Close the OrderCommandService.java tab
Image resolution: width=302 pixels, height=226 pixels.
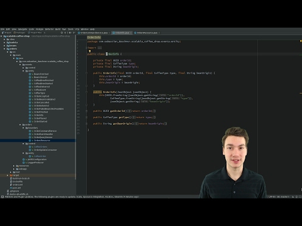click(109, 33)
